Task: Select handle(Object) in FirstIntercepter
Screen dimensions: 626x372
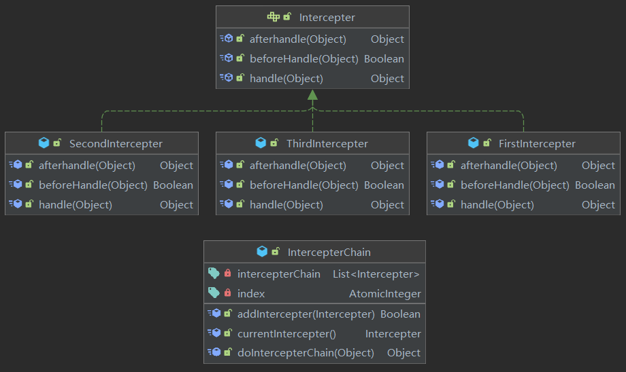Action: (x=497, y=205)
